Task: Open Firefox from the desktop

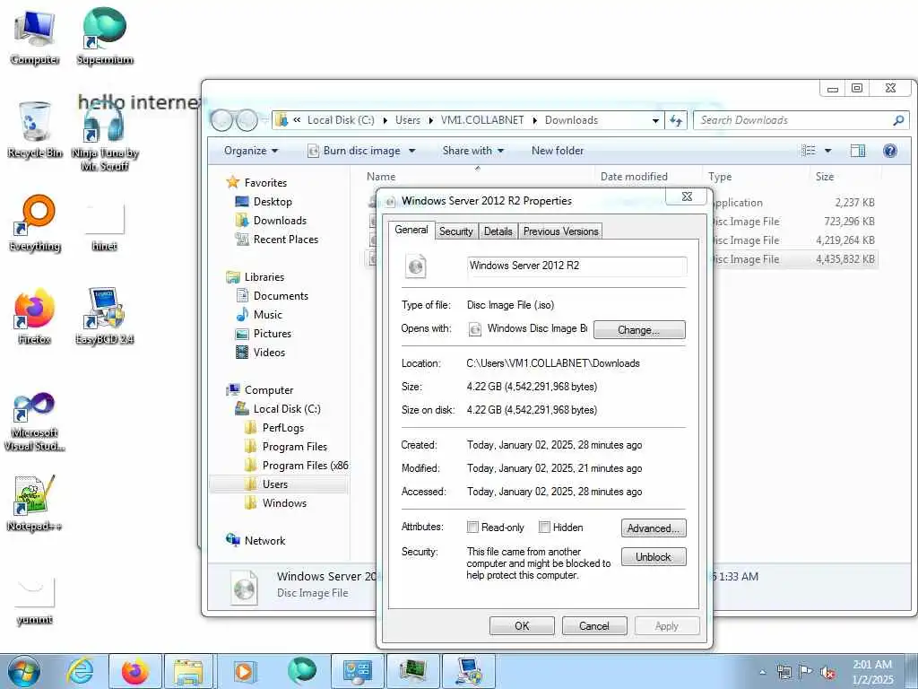Action: [x=35, y=317]
